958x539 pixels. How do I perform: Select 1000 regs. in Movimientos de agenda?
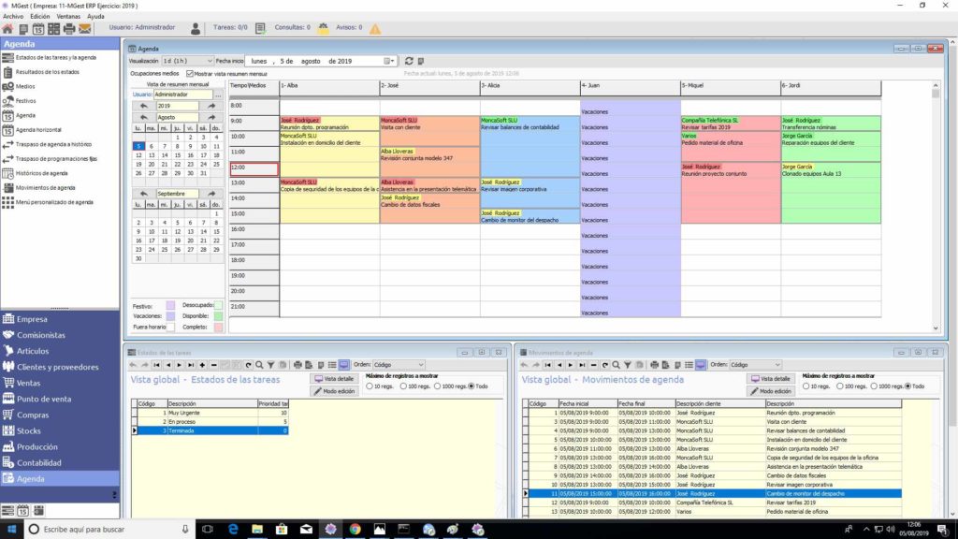tap(875, 386)
